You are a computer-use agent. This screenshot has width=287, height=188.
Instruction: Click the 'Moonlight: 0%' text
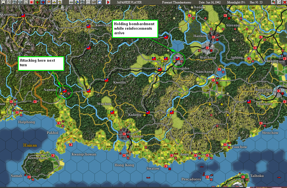pos(236,2)
